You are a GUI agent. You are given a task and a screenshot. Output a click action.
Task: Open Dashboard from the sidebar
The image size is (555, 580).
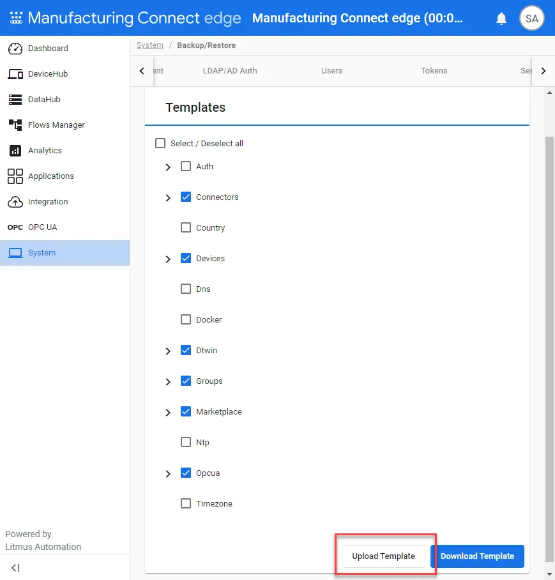(65, 49)
